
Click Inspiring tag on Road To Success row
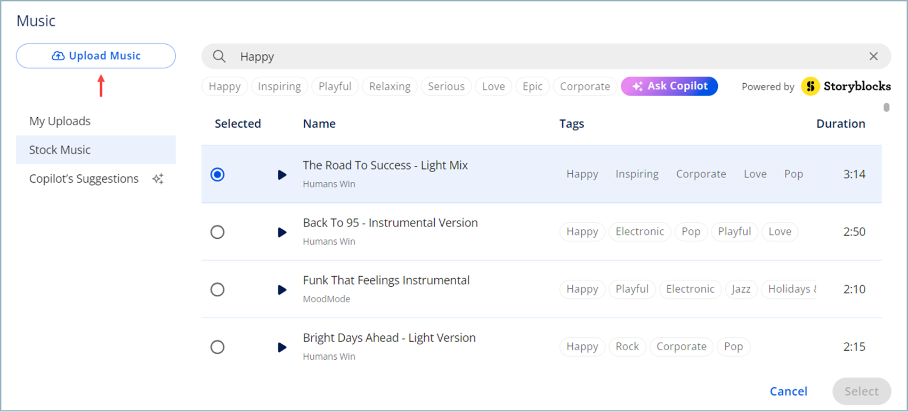click(637, 174)
